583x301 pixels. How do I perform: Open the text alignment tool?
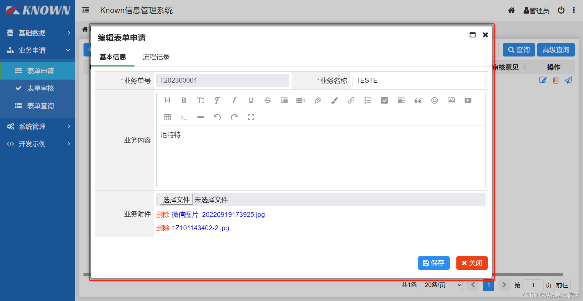401,101
